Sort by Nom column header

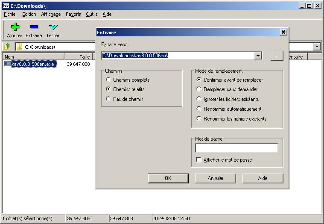(33, 57)
